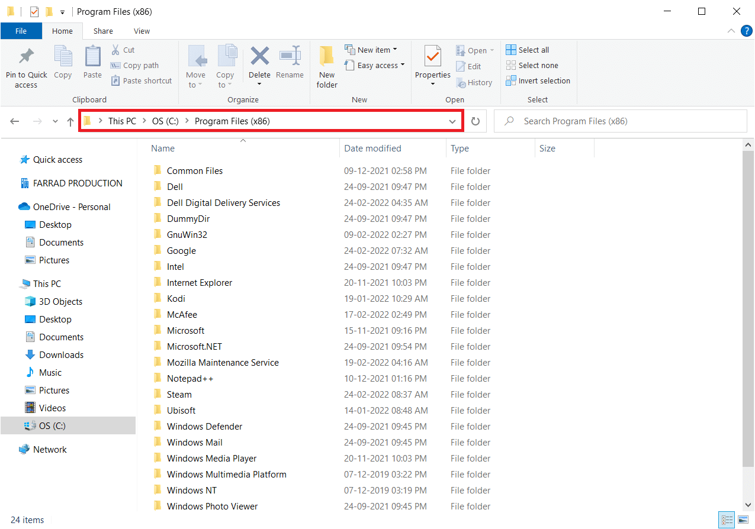Click the Pin to Quick access icon
The image size is (755, 529).
point(26,57)
